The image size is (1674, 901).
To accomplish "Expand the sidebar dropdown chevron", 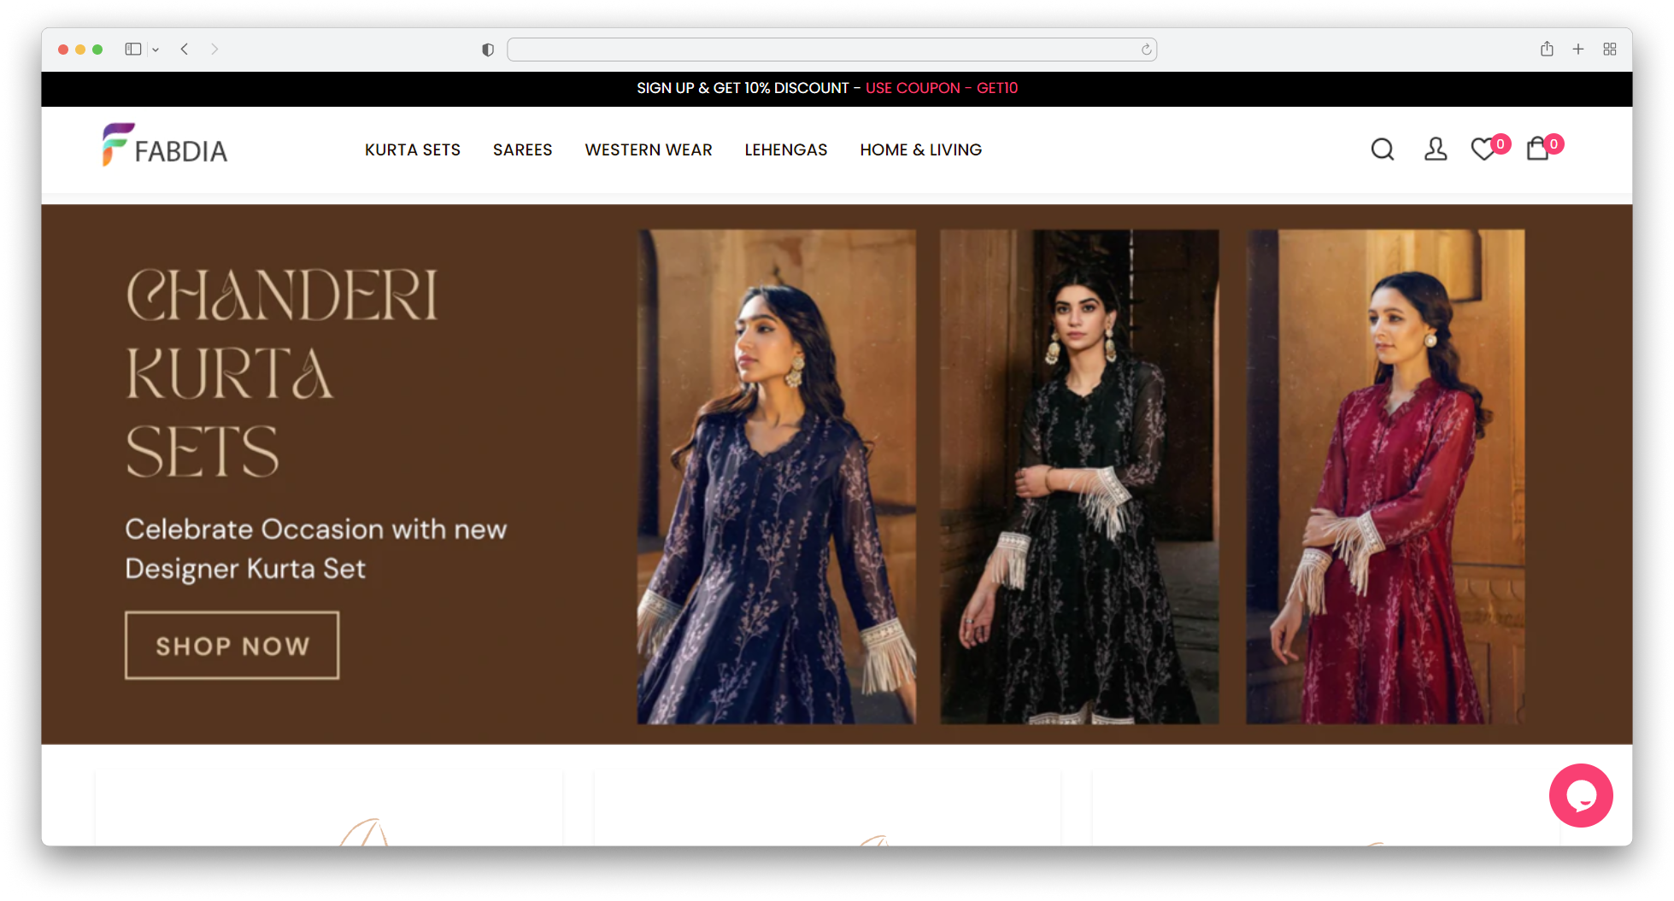I will [156, 50].
